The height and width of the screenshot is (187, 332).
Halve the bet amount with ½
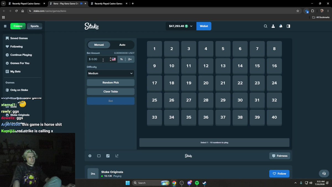coord(121,59)
